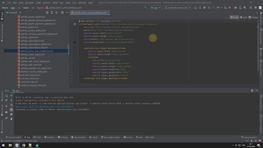Select the activity_terms_and_conditions.xml editor tab
The width and height of the screenshot is (263, 148).
[x=90, y=13]
